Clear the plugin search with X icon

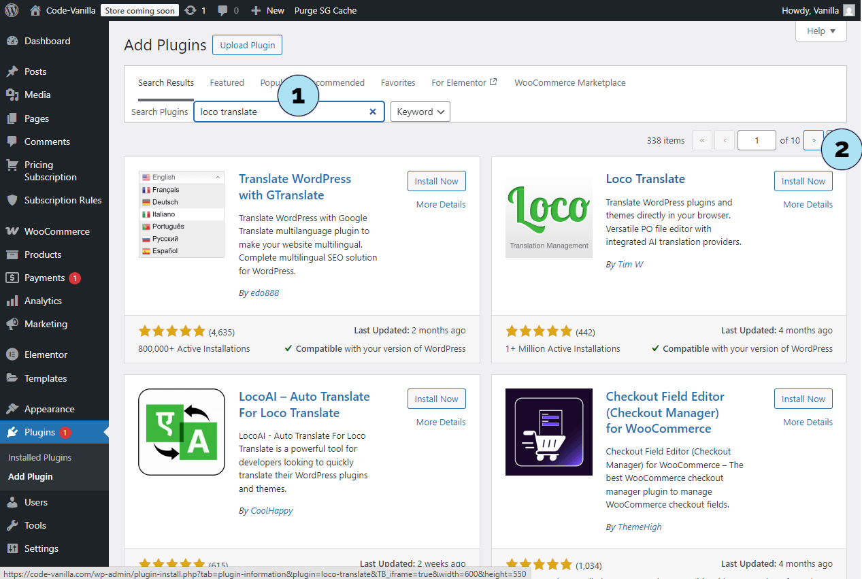pos(373,112)
